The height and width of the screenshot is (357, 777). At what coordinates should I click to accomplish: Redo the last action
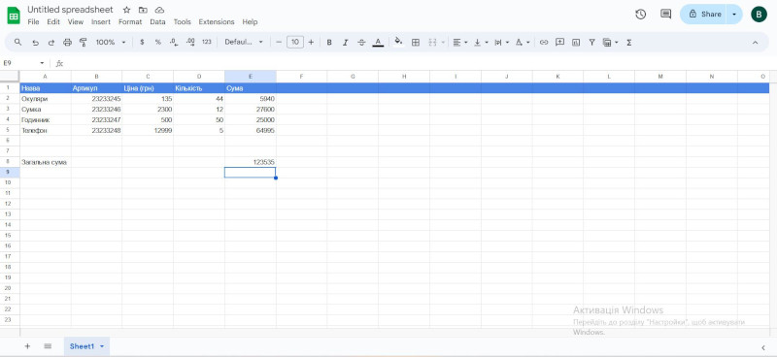tap(51, 43)
